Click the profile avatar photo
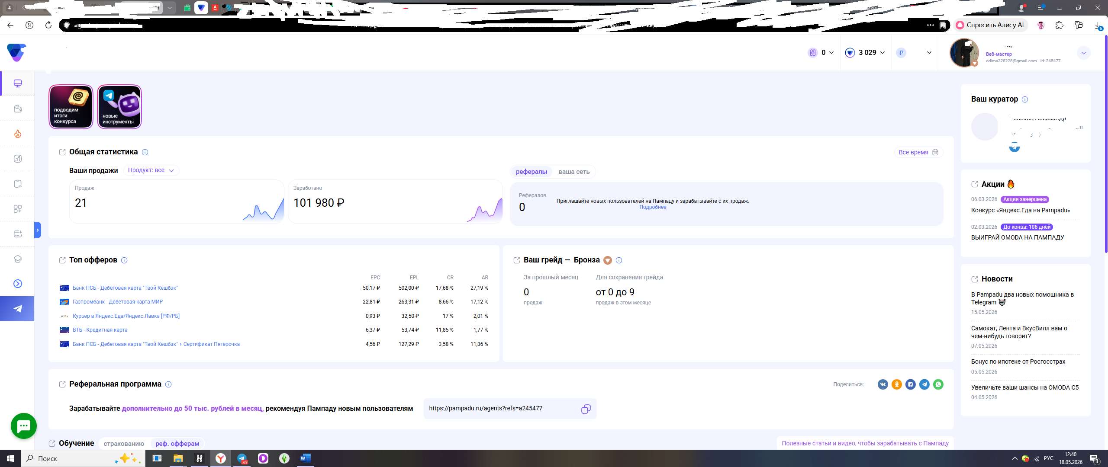The height and width of the screenshot is (467, 1108). 964,53
